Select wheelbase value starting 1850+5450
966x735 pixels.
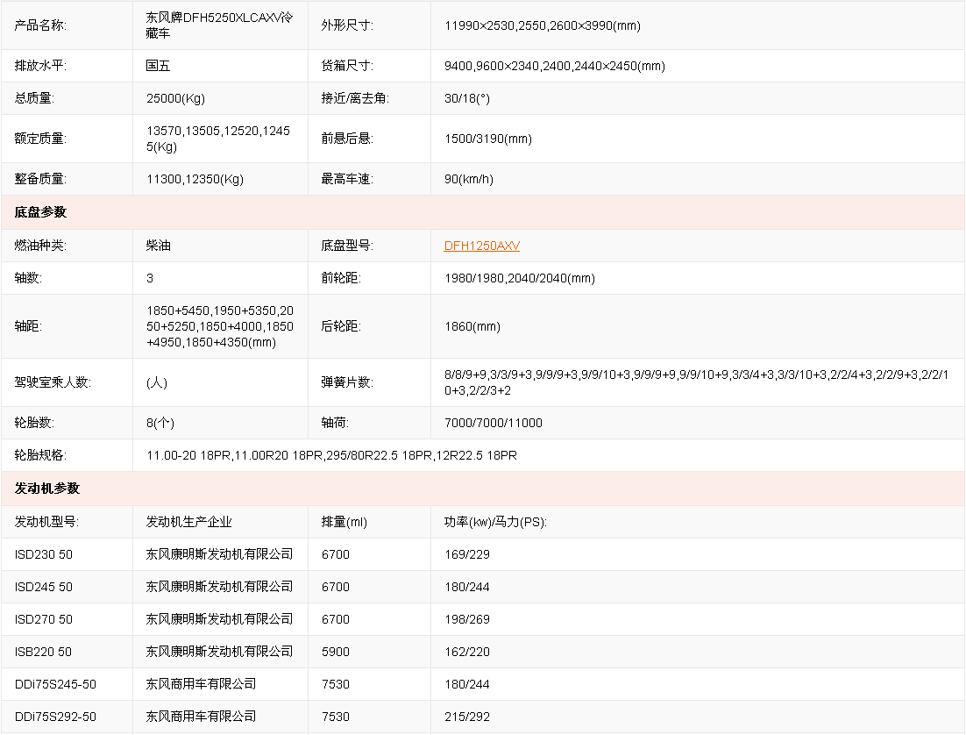pos(220,326)
